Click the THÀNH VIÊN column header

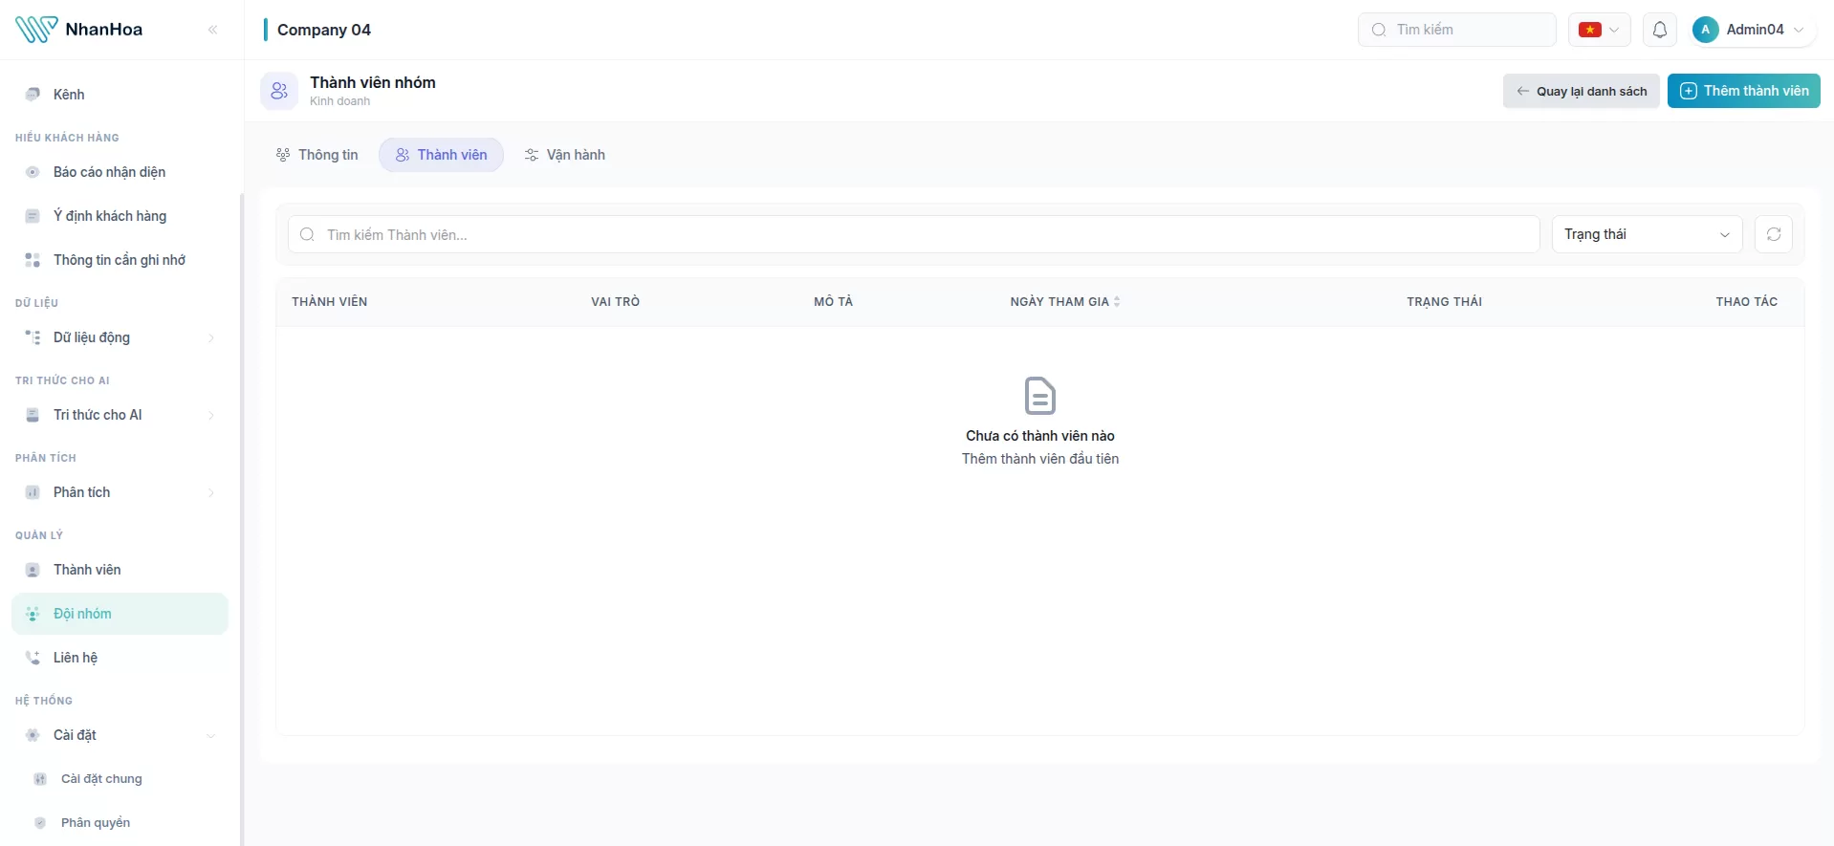330,301
